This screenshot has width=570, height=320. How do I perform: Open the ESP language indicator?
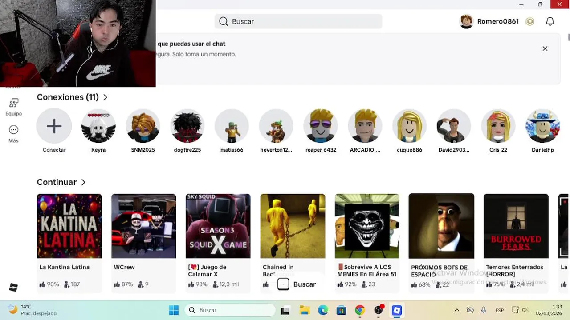[x=500, y=310]
